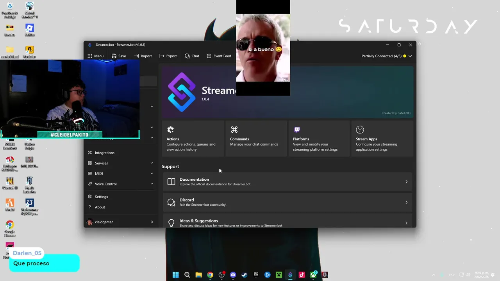Select the Warcraft III desktop shortcut
Viewport: 500px width, 281px height.
(10, 183)
